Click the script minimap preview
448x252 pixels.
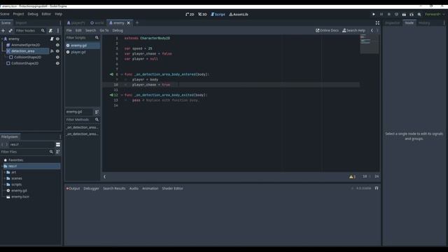click(370, 44)
